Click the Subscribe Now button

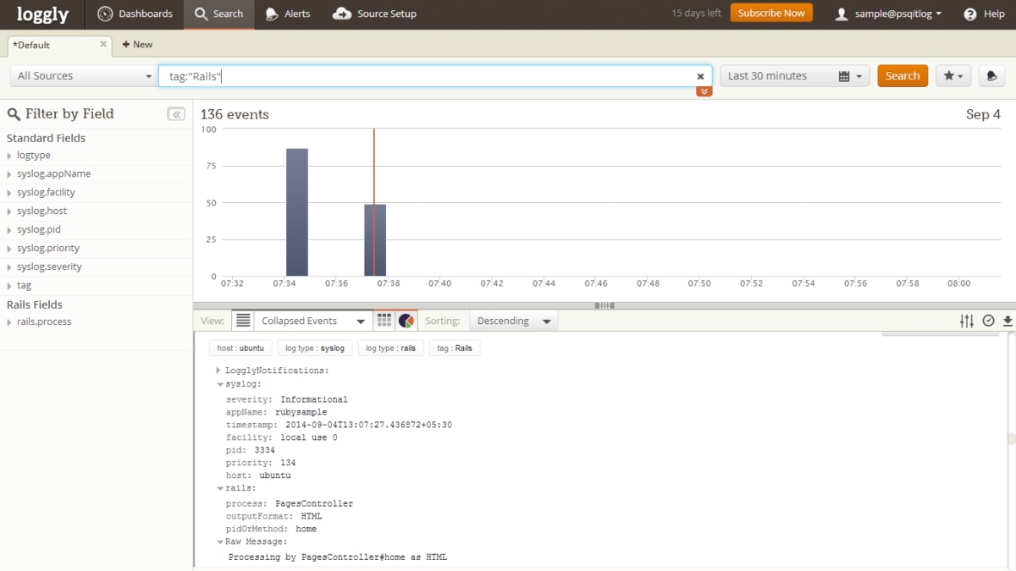770,13
